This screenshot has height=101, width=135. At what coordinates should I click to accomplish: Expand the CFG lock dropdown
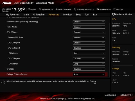[89, 69]
